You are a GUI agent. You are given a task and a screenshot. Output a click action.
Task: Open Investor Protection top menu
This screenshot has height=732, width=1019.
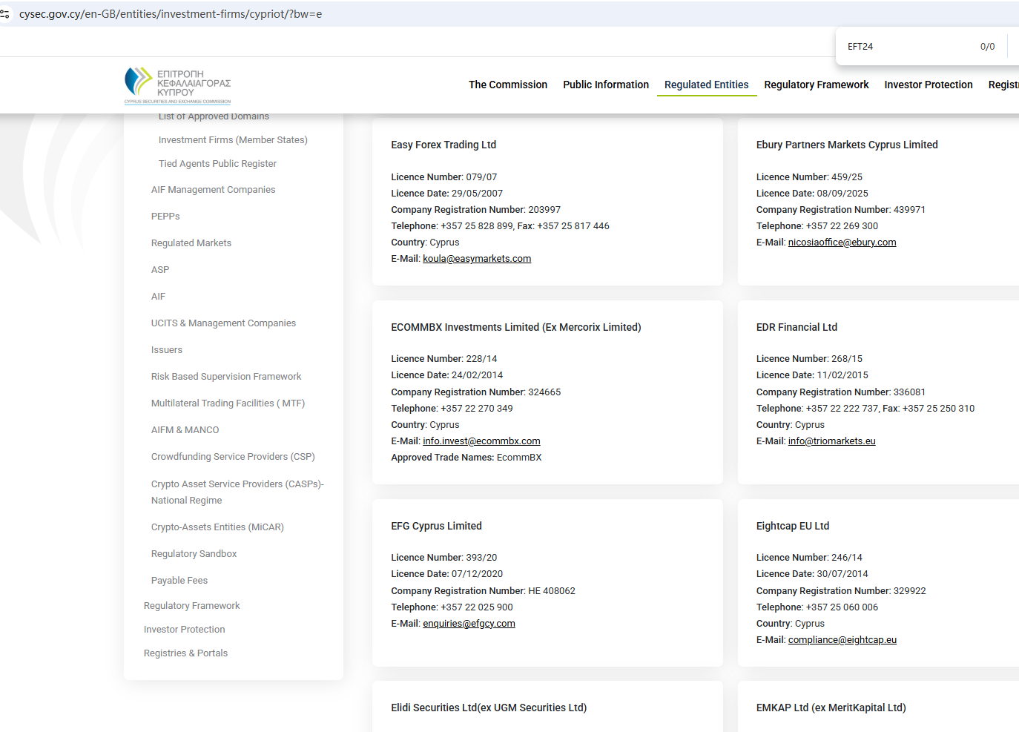click(928, 85)
